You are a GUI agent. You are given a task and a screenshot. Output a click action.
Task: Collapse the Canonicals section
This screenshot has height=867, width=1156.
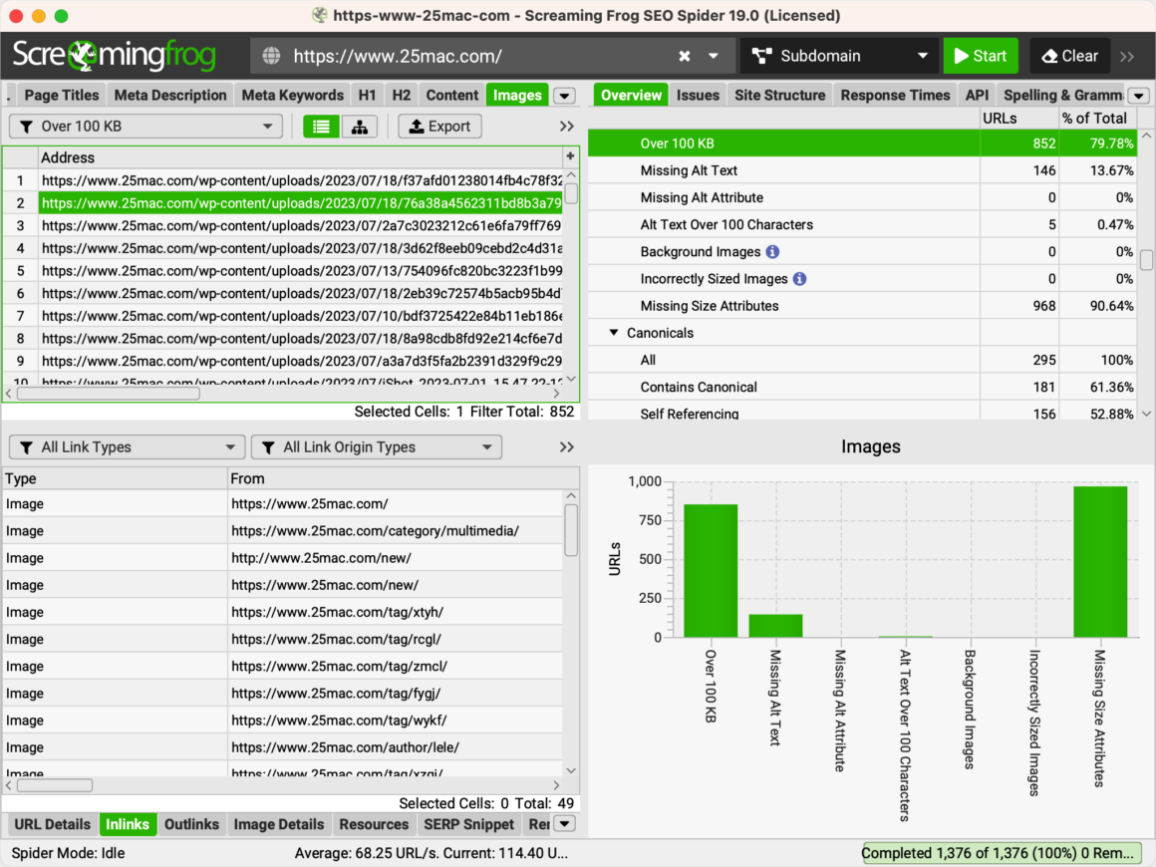point(614,333)
